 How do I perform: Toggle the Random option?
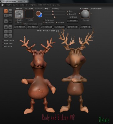pos(60,23)
